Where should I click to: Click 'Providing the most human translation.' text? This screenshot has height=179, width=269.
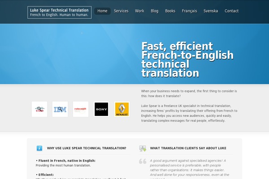click(63, 166)
